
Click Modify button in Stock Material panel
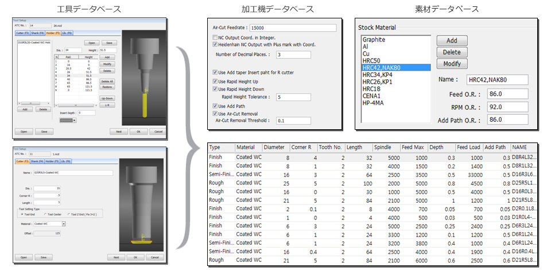tap(452, 64)
